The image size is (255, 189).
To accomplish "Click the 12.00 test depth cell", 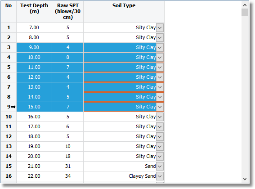I will click(x=34, y=77).
